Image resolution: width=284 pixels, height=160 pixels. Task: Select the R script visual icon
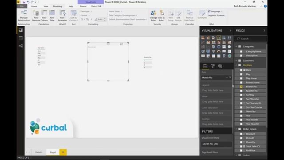click(x=224, y=56)
